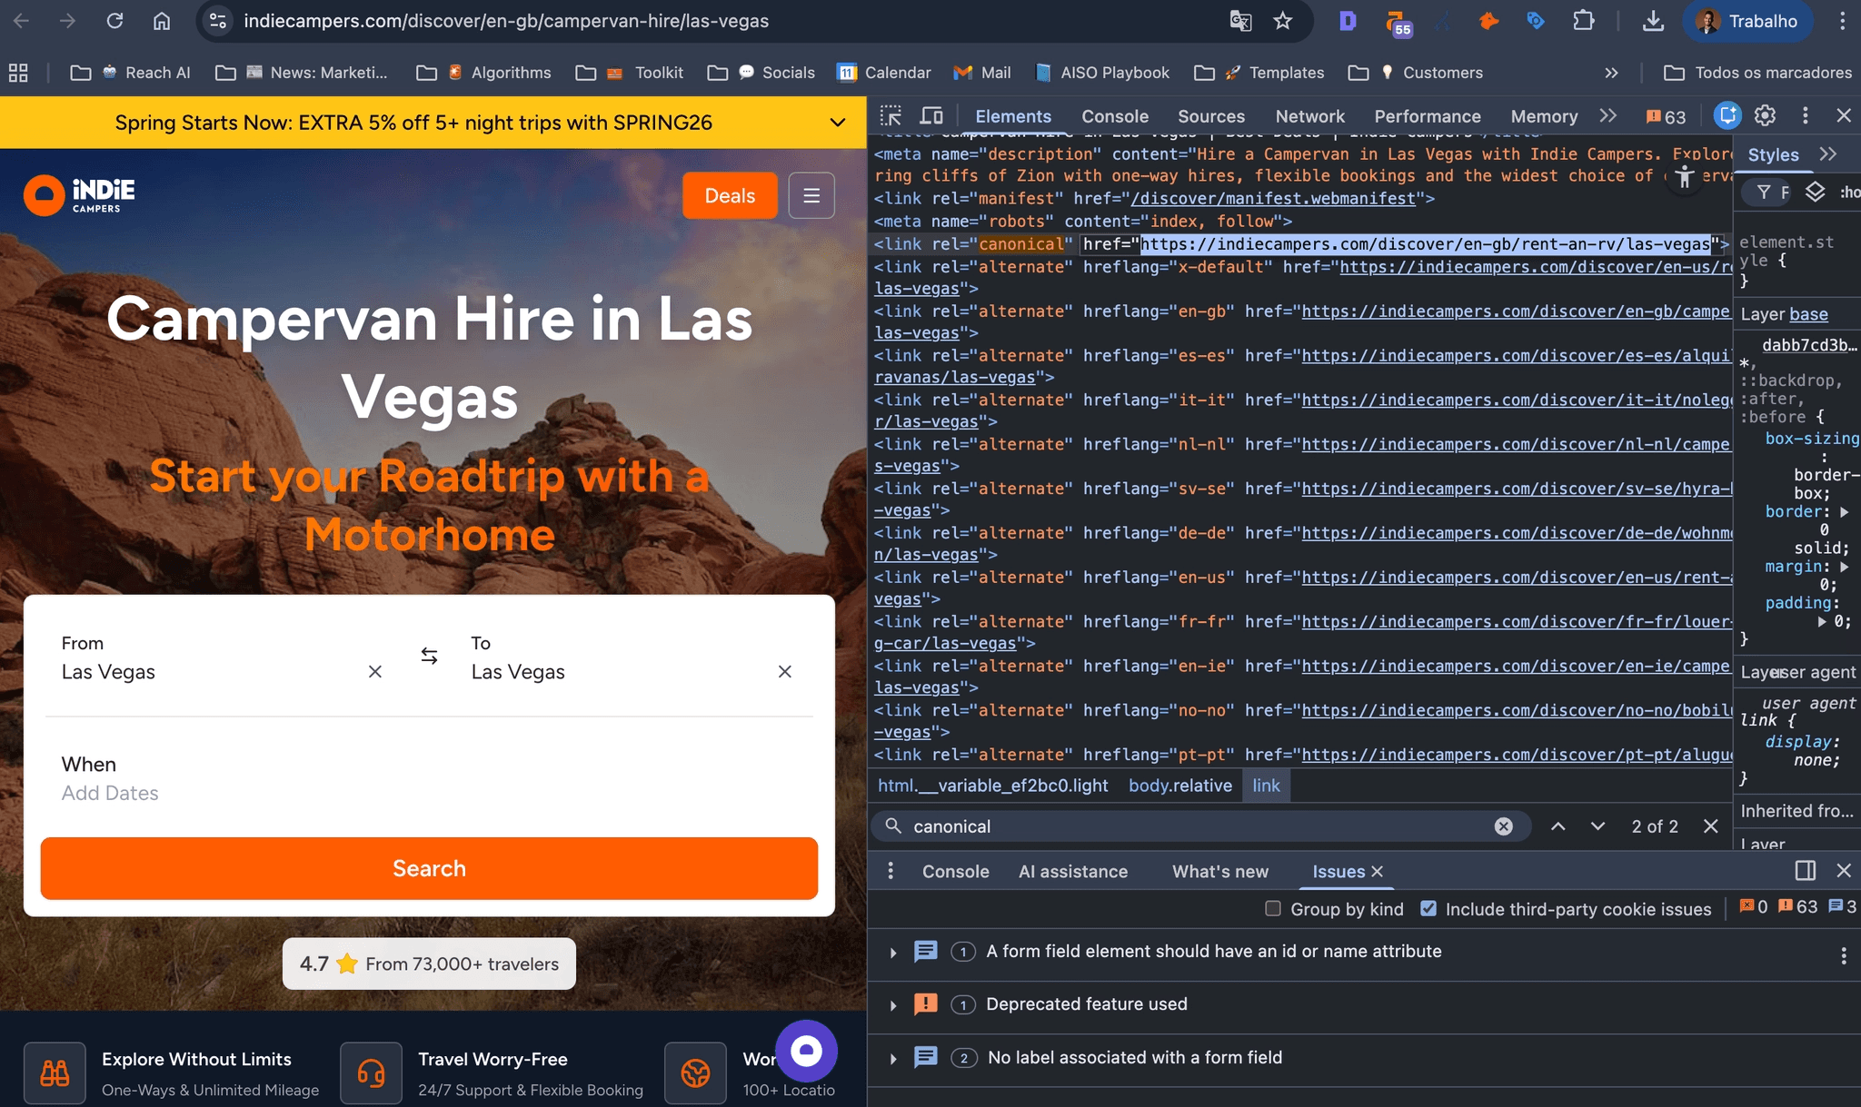Open the Performance tab

[x=1428, y=116]
